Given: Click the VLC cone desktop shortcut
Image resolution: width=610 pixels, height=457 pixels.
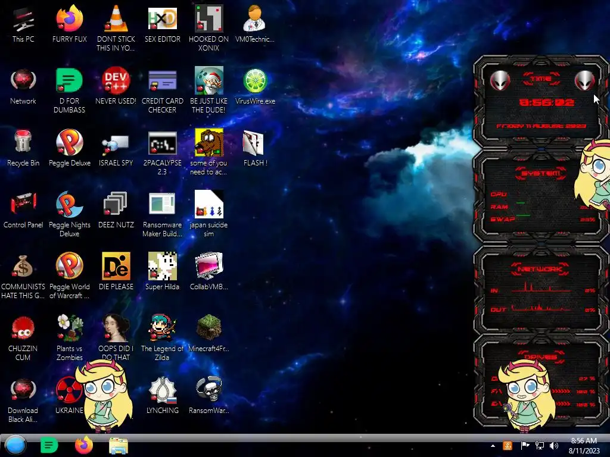Looking at the screenshot, I should [116, 28].
